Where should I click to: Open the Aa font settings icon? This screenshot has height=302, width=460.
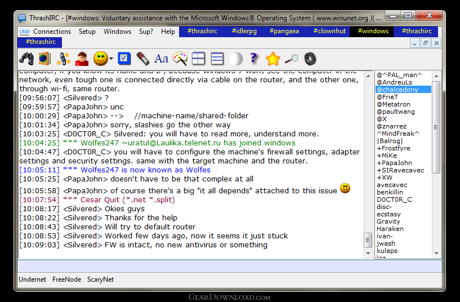click(x=161, y=59)
